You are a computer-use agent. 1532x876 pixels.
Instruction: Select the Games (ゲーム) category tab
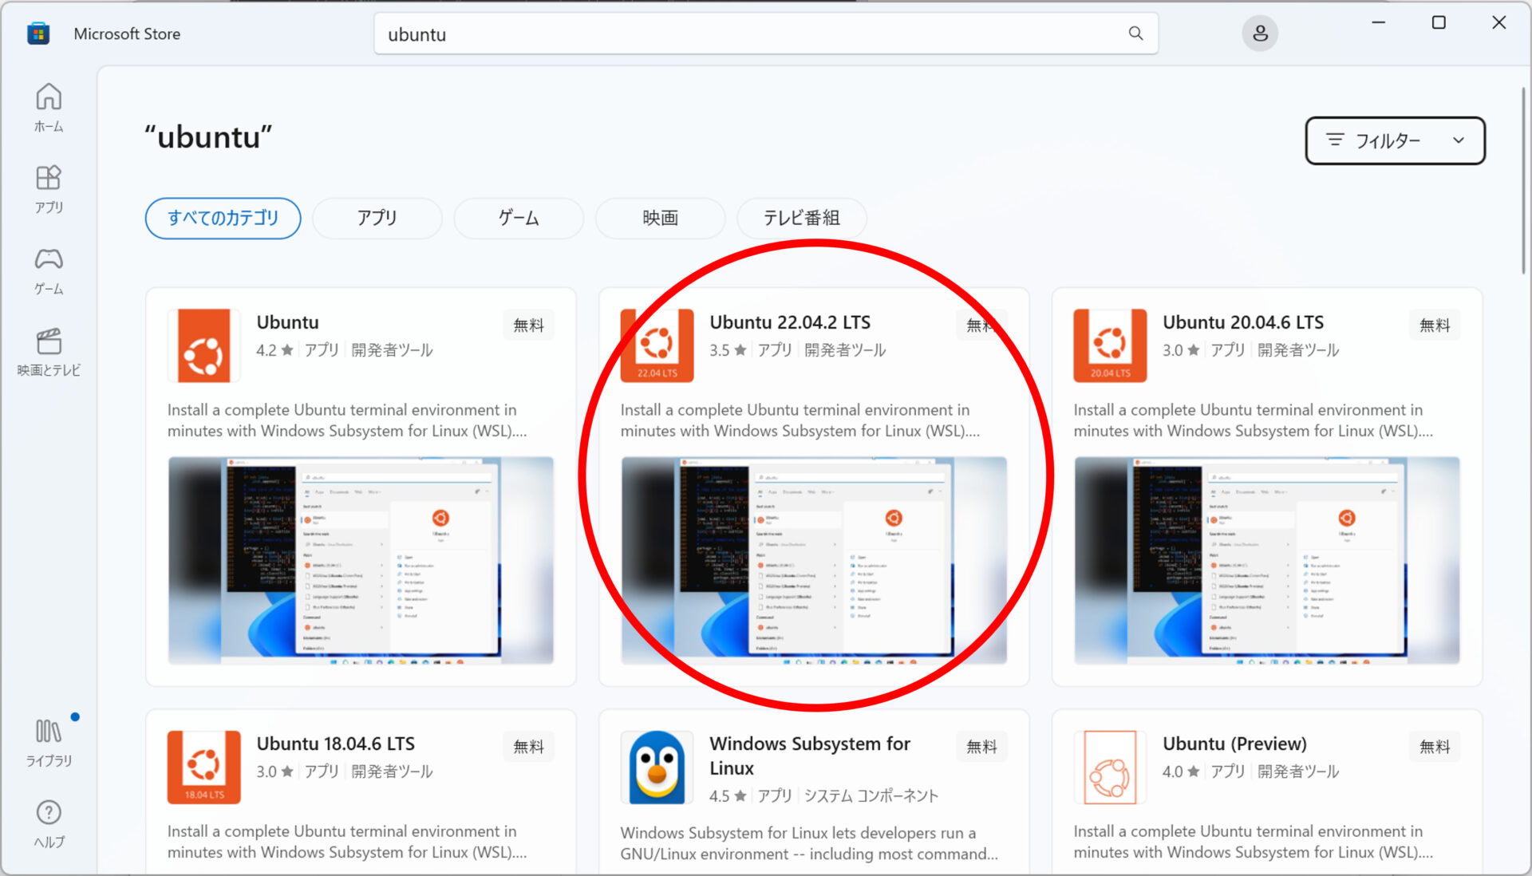point(519,218)
